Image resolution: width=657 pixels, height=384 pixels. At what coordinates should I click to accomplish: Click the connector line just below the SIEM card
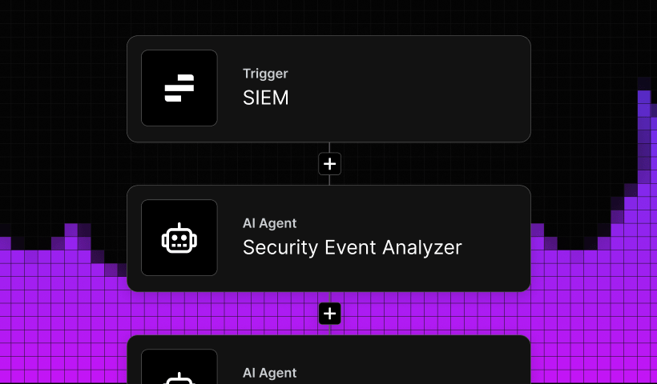tap(329, 147)
